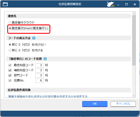
Task: Edit 部門コード digits field
Action: click(x=39, y=75)
